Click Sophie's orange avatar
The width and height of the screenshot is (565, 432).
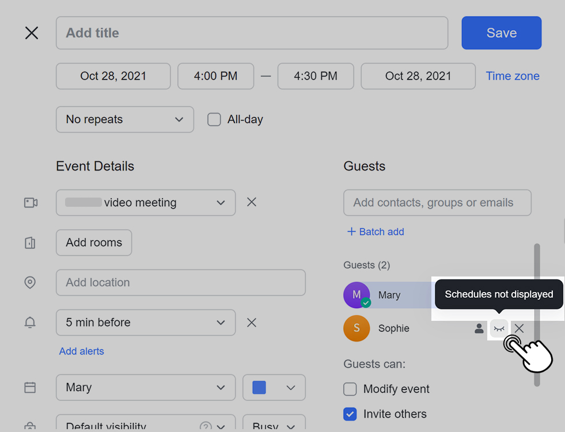tap(357, 328)
